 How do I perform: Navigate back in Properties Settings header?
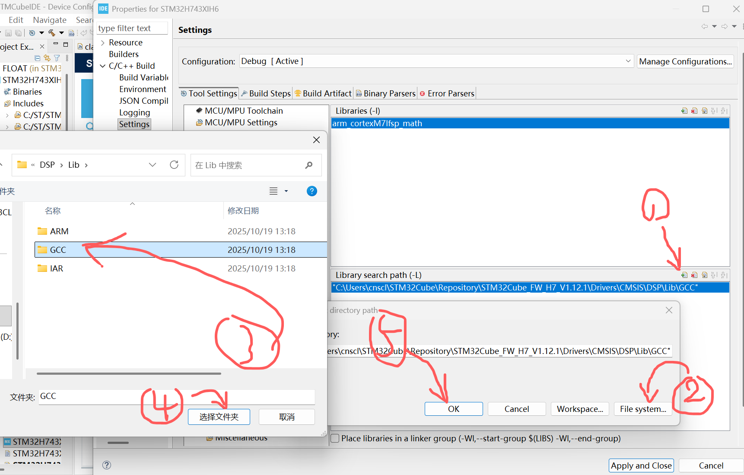[x=705, y=26]
